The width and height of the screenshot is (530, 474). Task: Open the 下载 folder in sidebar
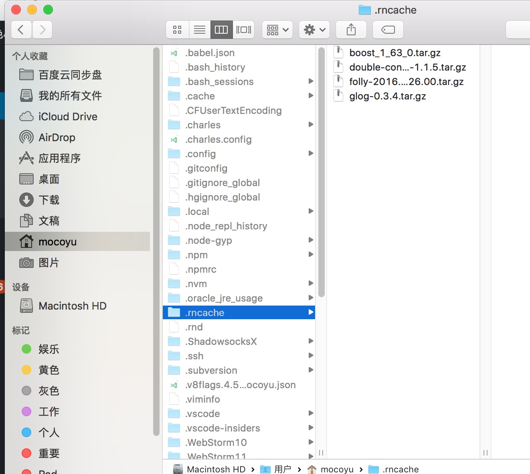click(49, 200)
